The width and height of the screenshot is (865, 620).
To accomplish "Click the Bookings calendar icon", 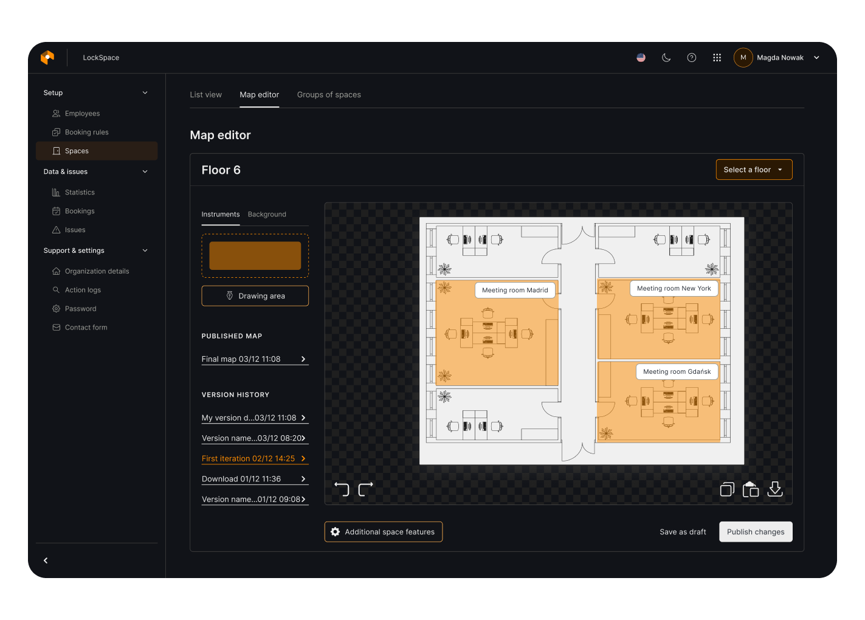I will (56, 212).
